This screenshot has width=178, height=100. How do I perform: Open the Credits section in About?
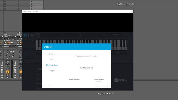click(52, 54)
